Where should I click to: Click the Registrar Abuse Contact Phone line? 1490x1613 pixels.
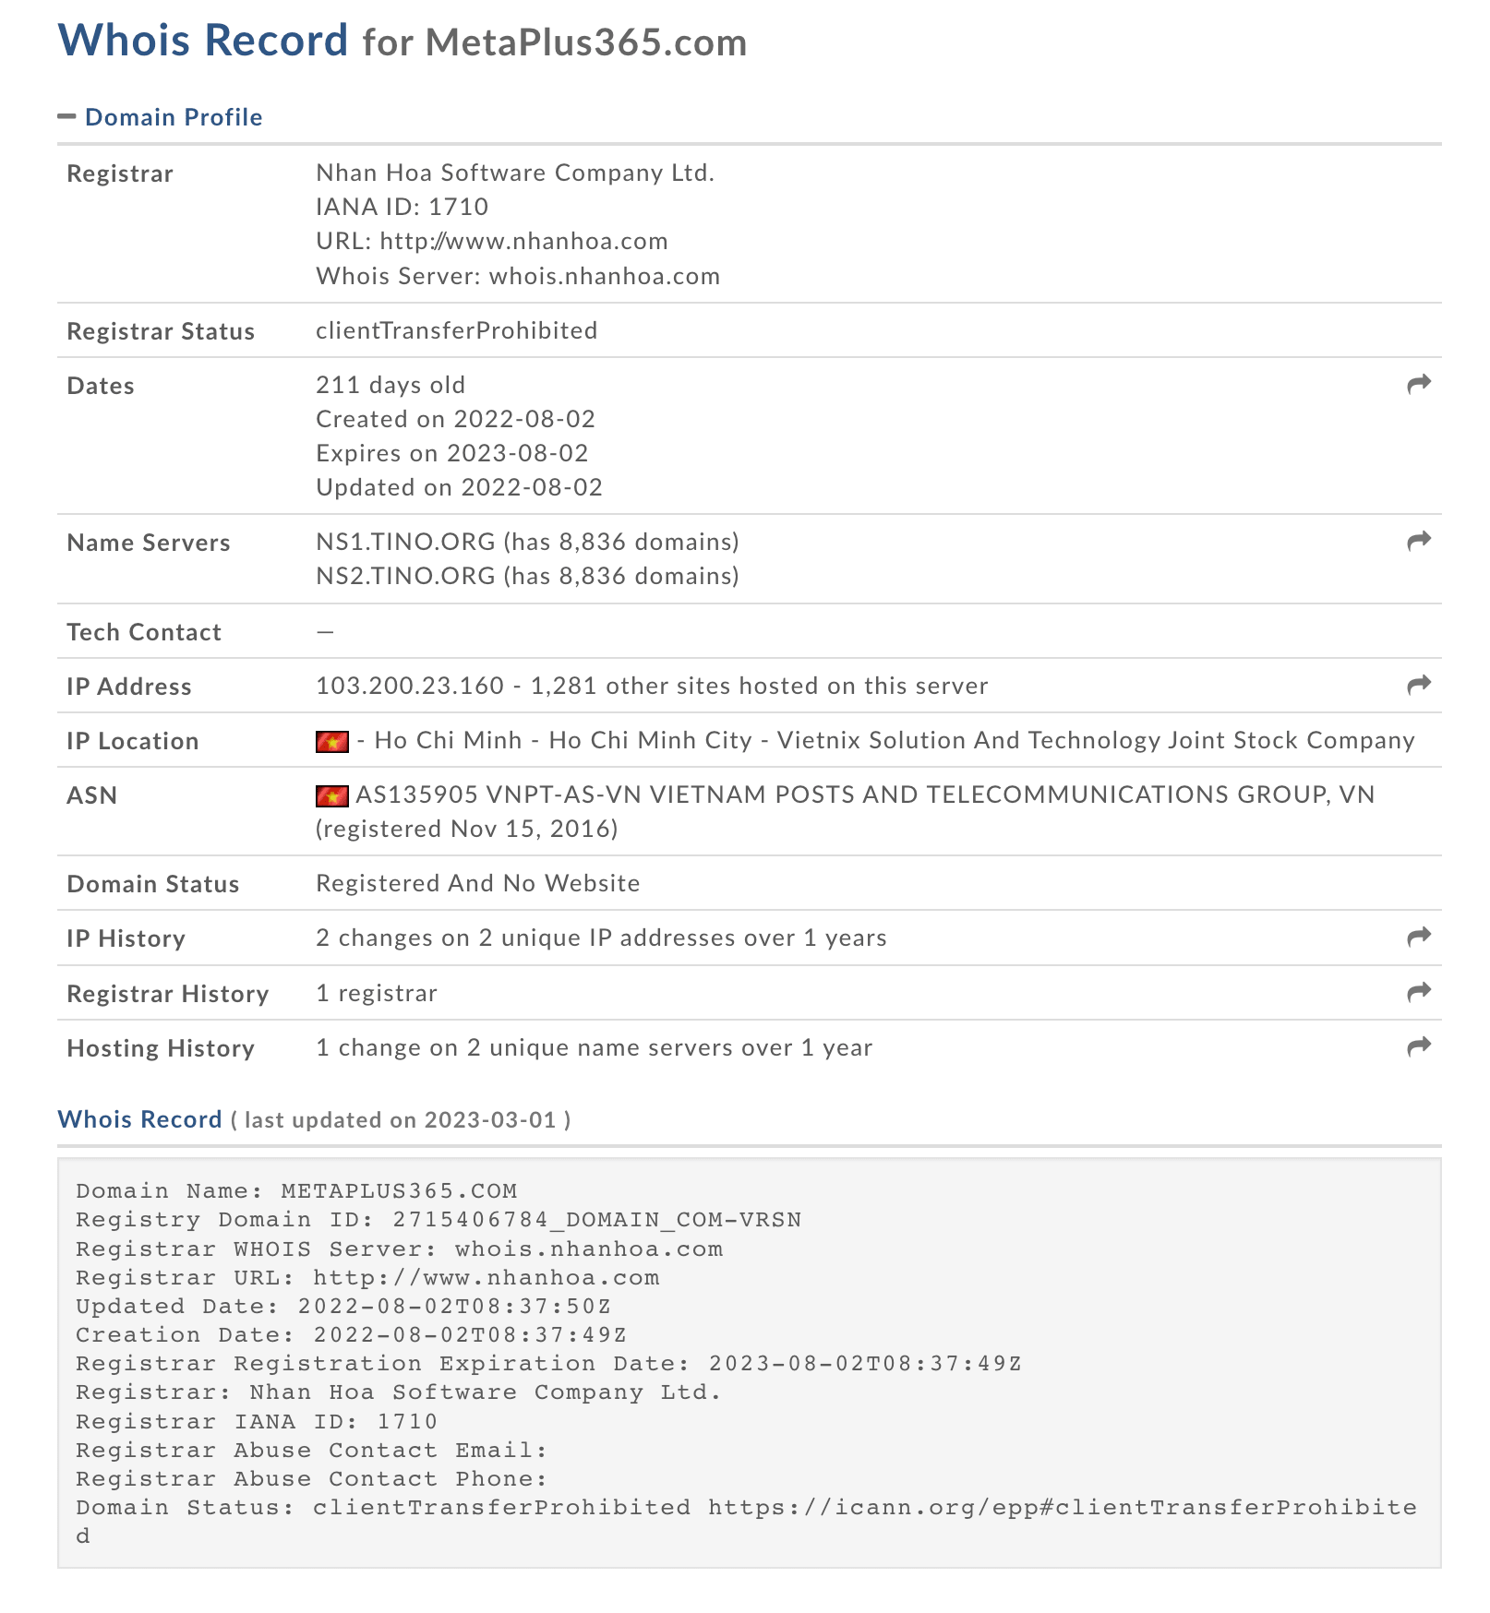(x=312, y=1479)
